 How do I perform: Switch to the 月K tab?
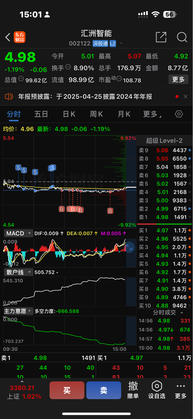[x=124, y=114]
